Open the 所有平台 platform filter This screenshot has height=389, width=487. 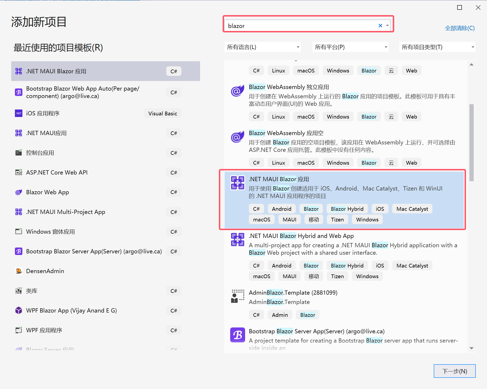pos(351,47)
